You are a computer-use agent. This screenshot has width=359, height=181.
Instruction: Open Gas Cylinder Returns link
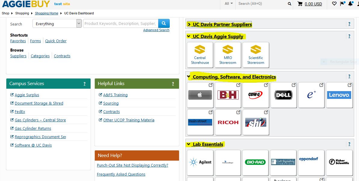coord(33,129)
